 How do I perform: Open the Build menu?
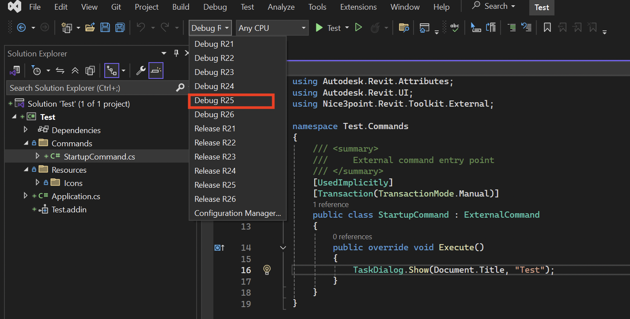click(181, 7)
